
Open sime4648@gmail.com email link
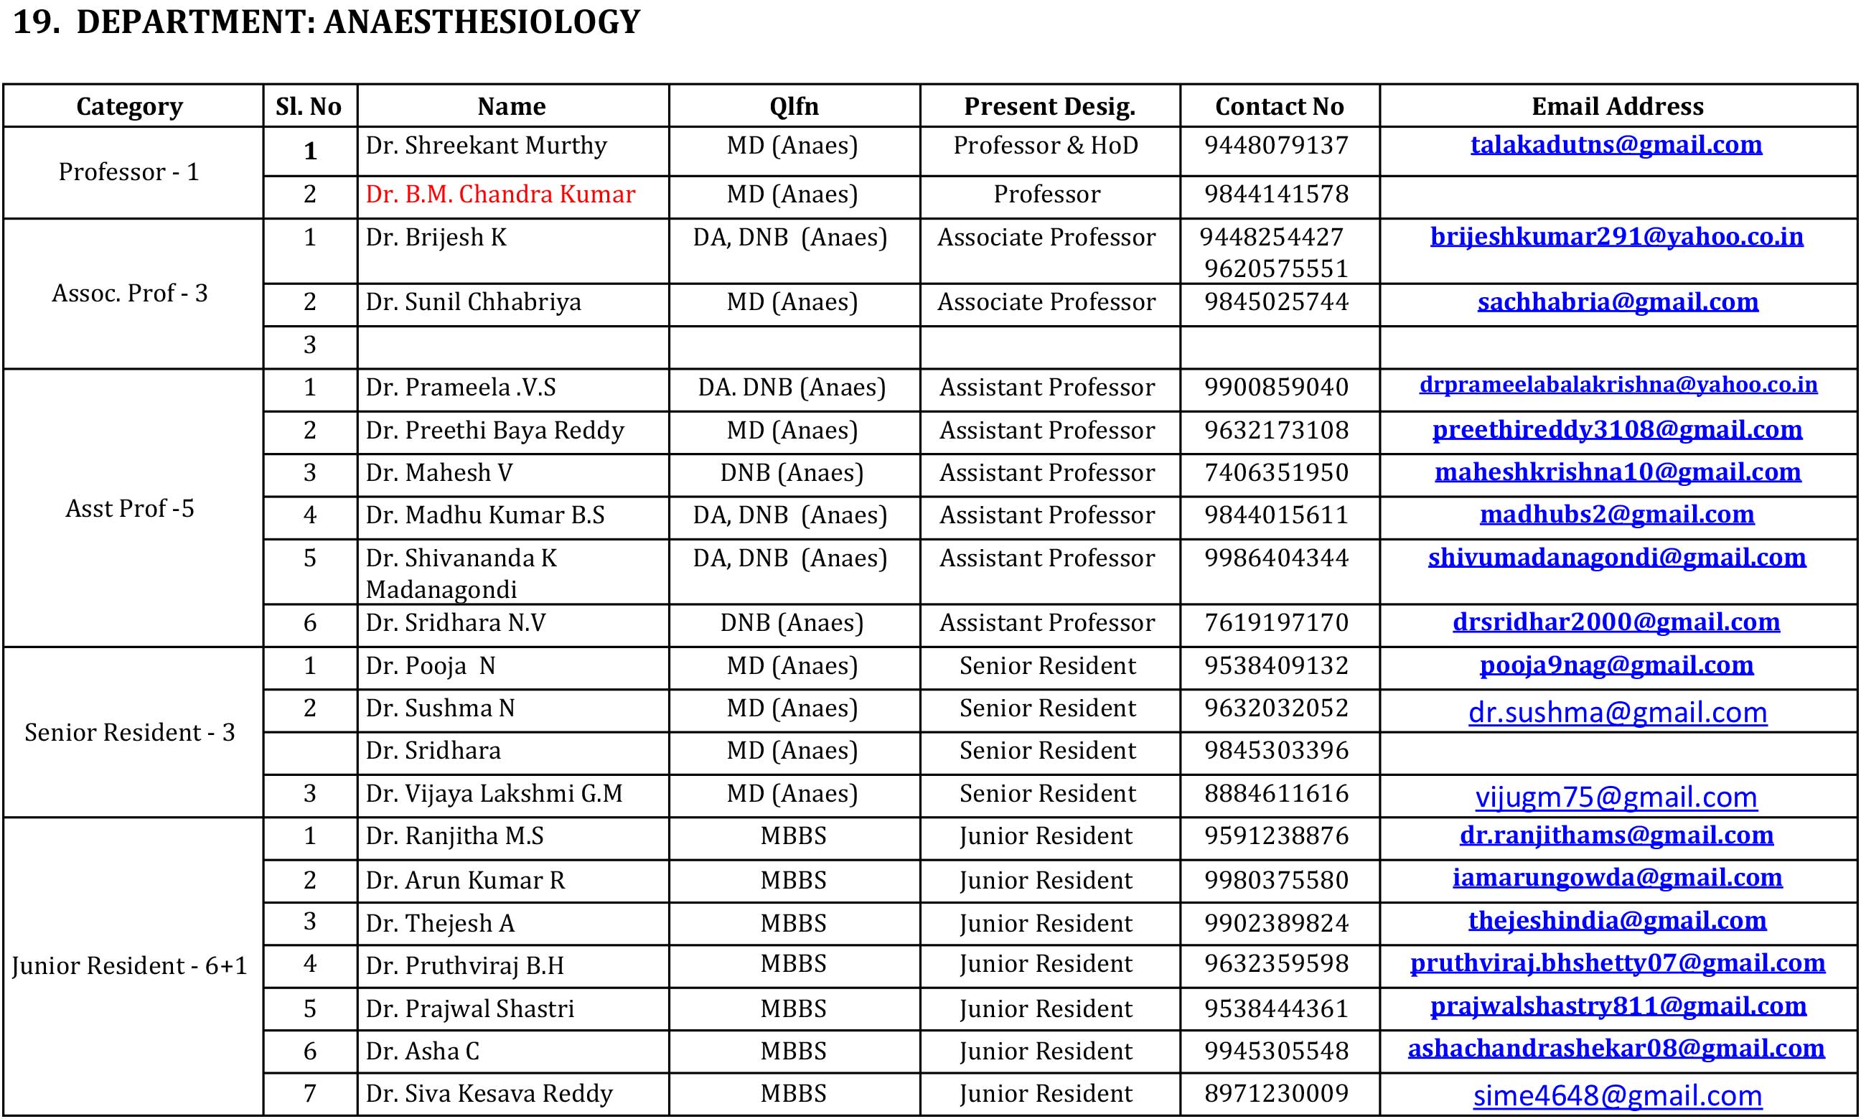point(1618,1095)
